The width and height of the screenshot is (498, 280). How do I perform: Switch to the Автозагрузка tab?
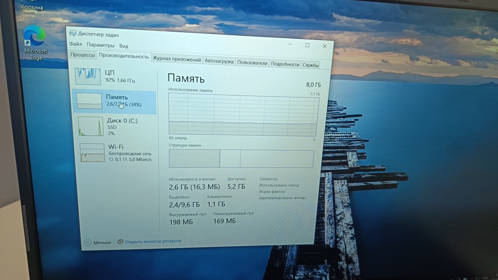(x=219, y=61)
